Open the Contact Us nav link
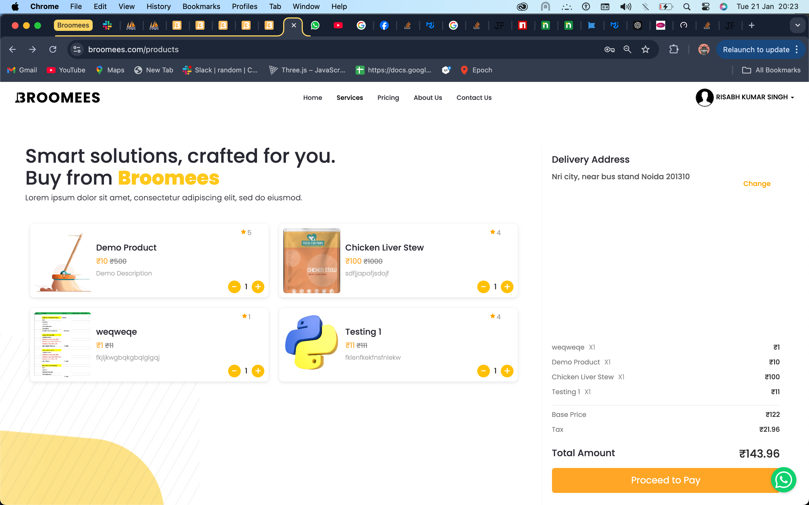This screenshot has height=505, width=809. point(474,98)
